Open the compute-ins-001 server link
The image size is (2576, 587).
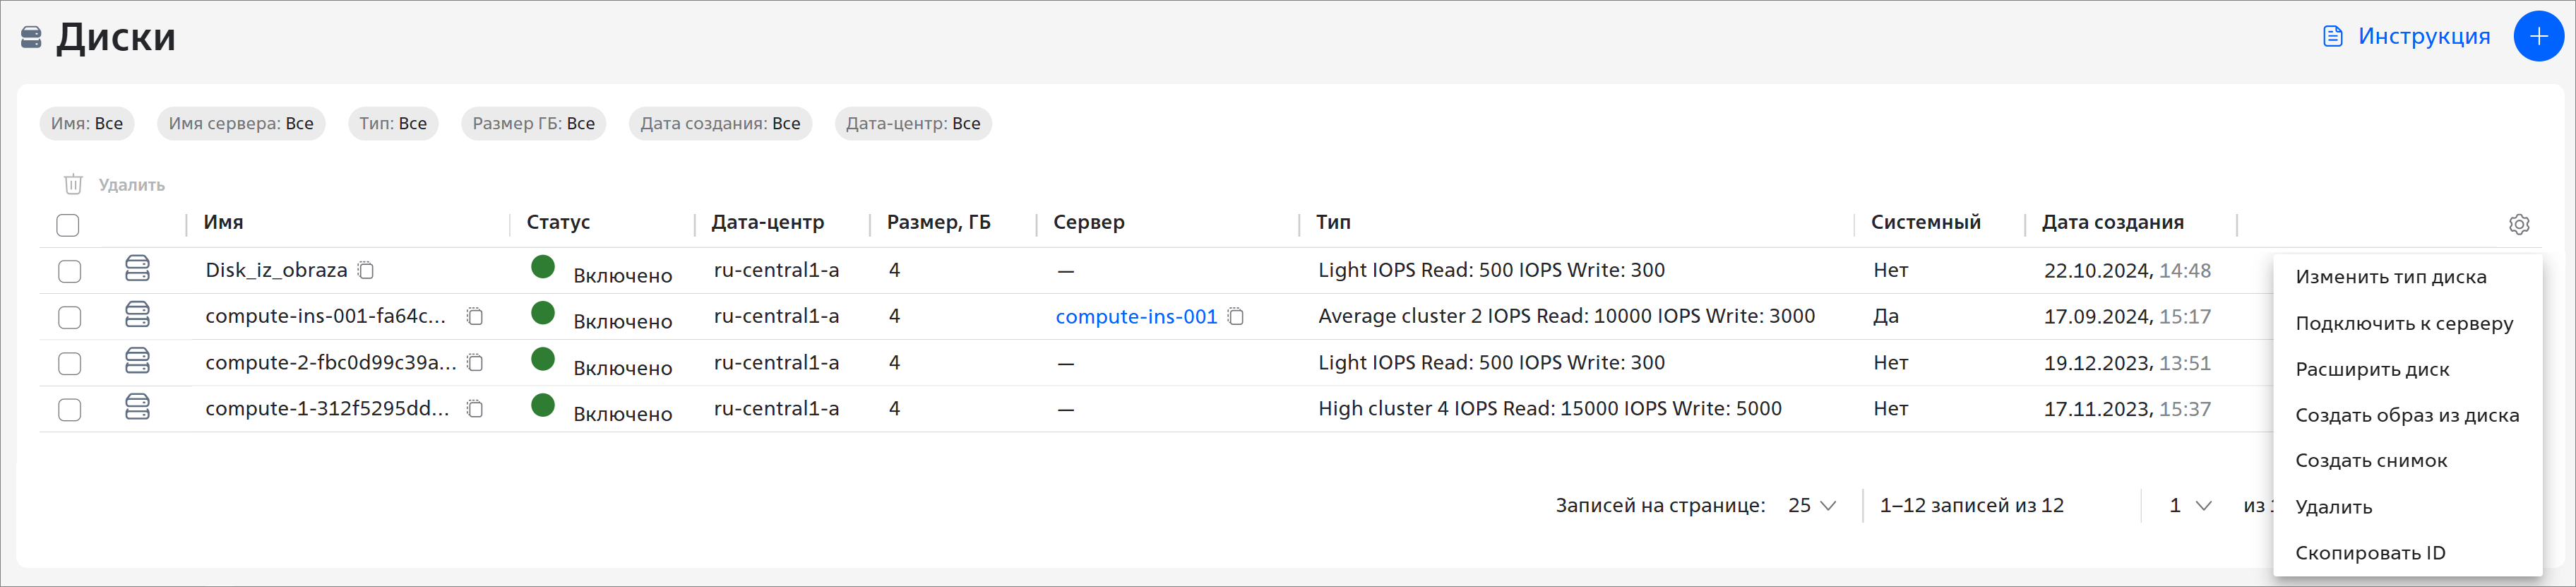[1136, 317]
